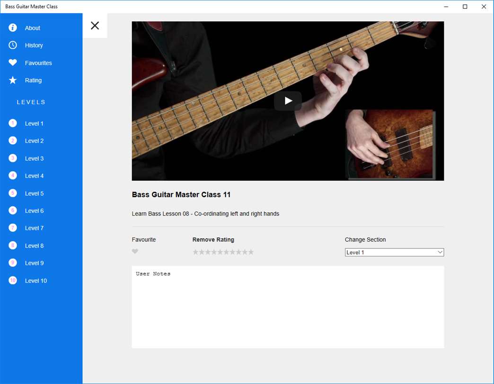The height and width of the screenshot is (384, 494).
Task: Select the Level 10 numbered circle icon
Action: pos(13,281)
